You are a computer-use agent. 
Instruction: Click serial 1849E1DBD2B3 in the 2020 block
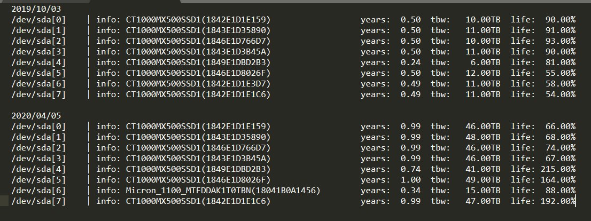click(235, 169)
